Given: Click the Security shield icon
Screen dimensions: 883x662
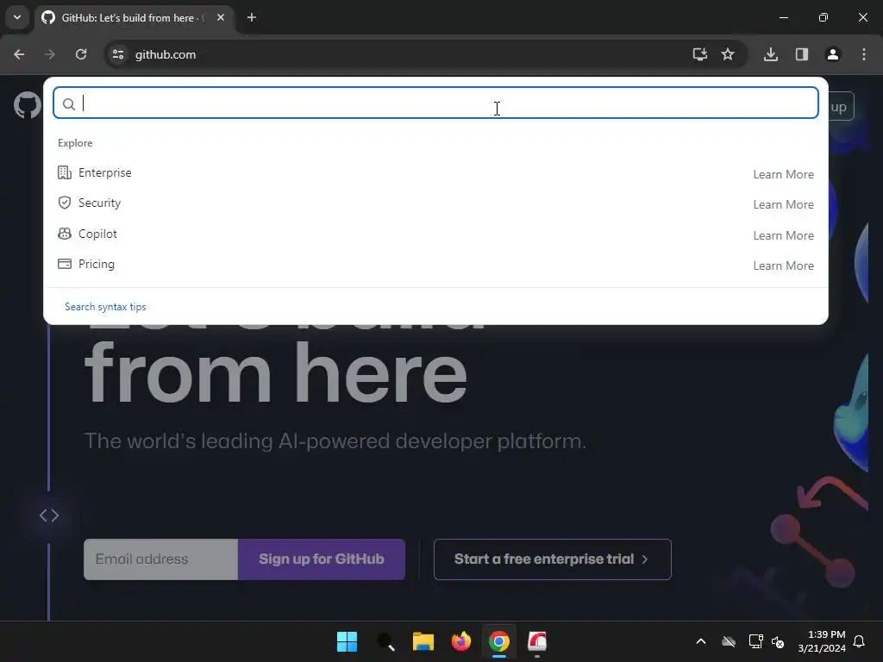Looking at the screenshot, I should point(65,203).
